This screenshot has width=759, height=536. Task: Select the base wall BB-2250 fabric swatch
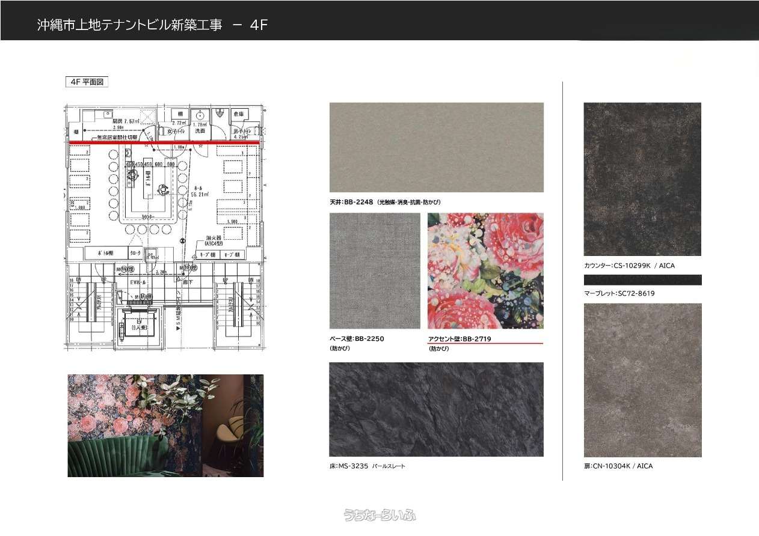[375, 271]
